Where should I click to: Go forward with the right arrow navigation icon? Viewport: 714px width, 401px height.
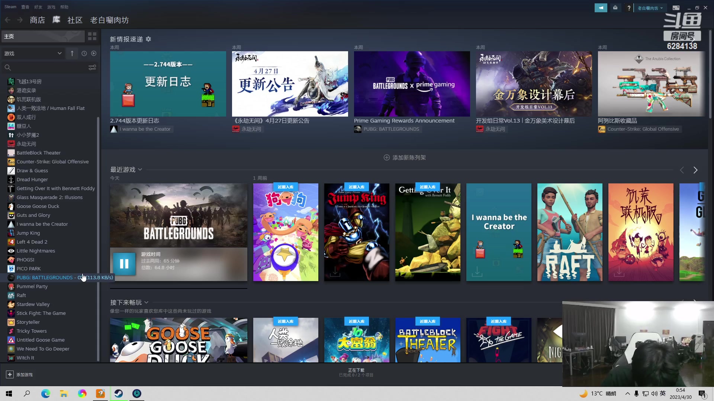coord(20,20)
